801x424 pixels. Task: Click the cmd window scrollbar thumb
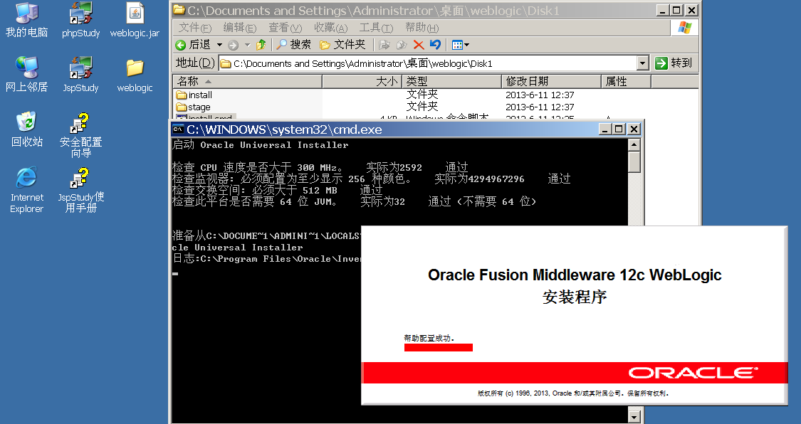pyautogui.click(x=634, y=161)
